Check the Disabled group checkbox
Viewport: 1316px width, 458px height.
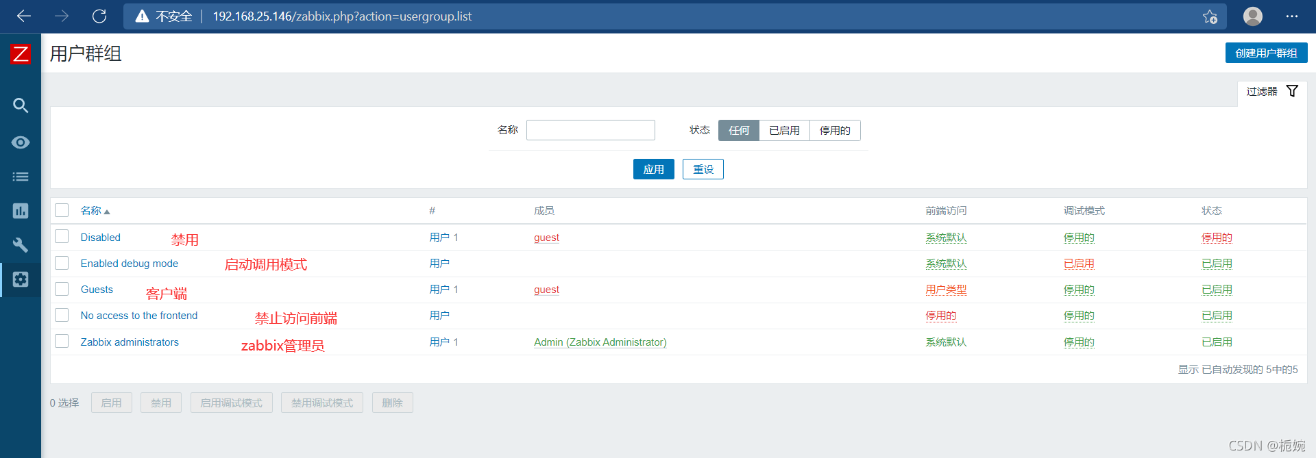(62, 236)
